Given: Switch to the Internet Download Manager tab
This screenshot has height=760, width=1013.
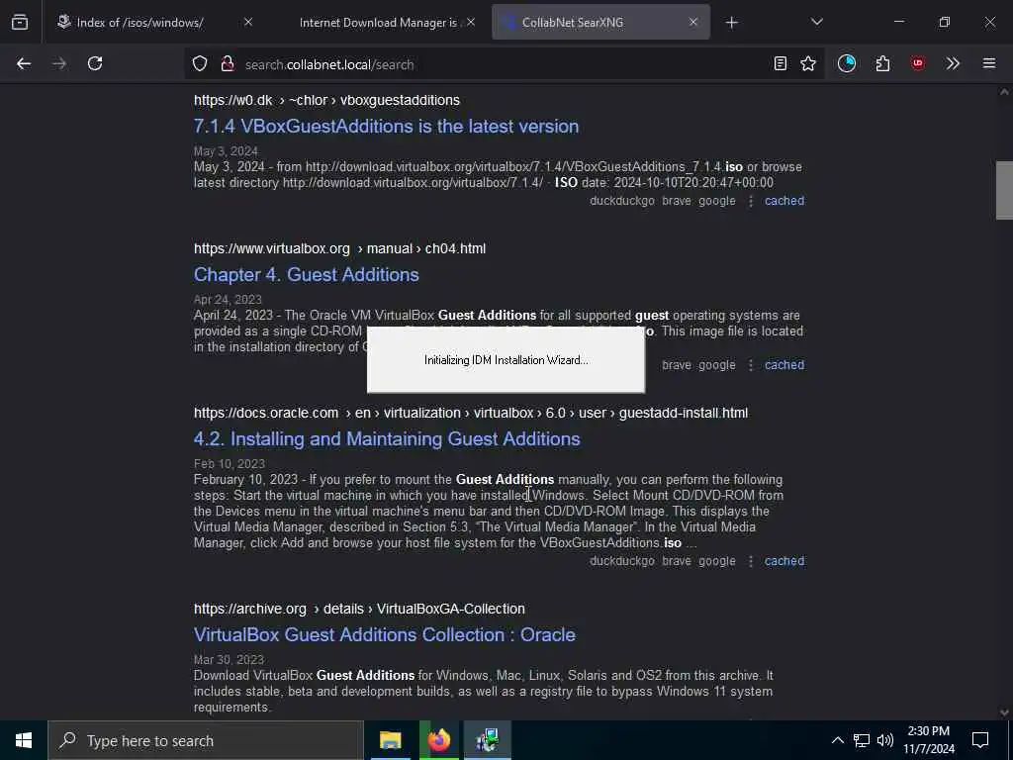Looking at the screenshot, I should (378, 22).
